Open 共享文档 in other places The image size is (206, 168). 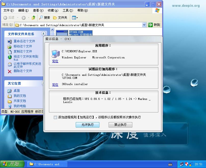click(x=20, y=101)
